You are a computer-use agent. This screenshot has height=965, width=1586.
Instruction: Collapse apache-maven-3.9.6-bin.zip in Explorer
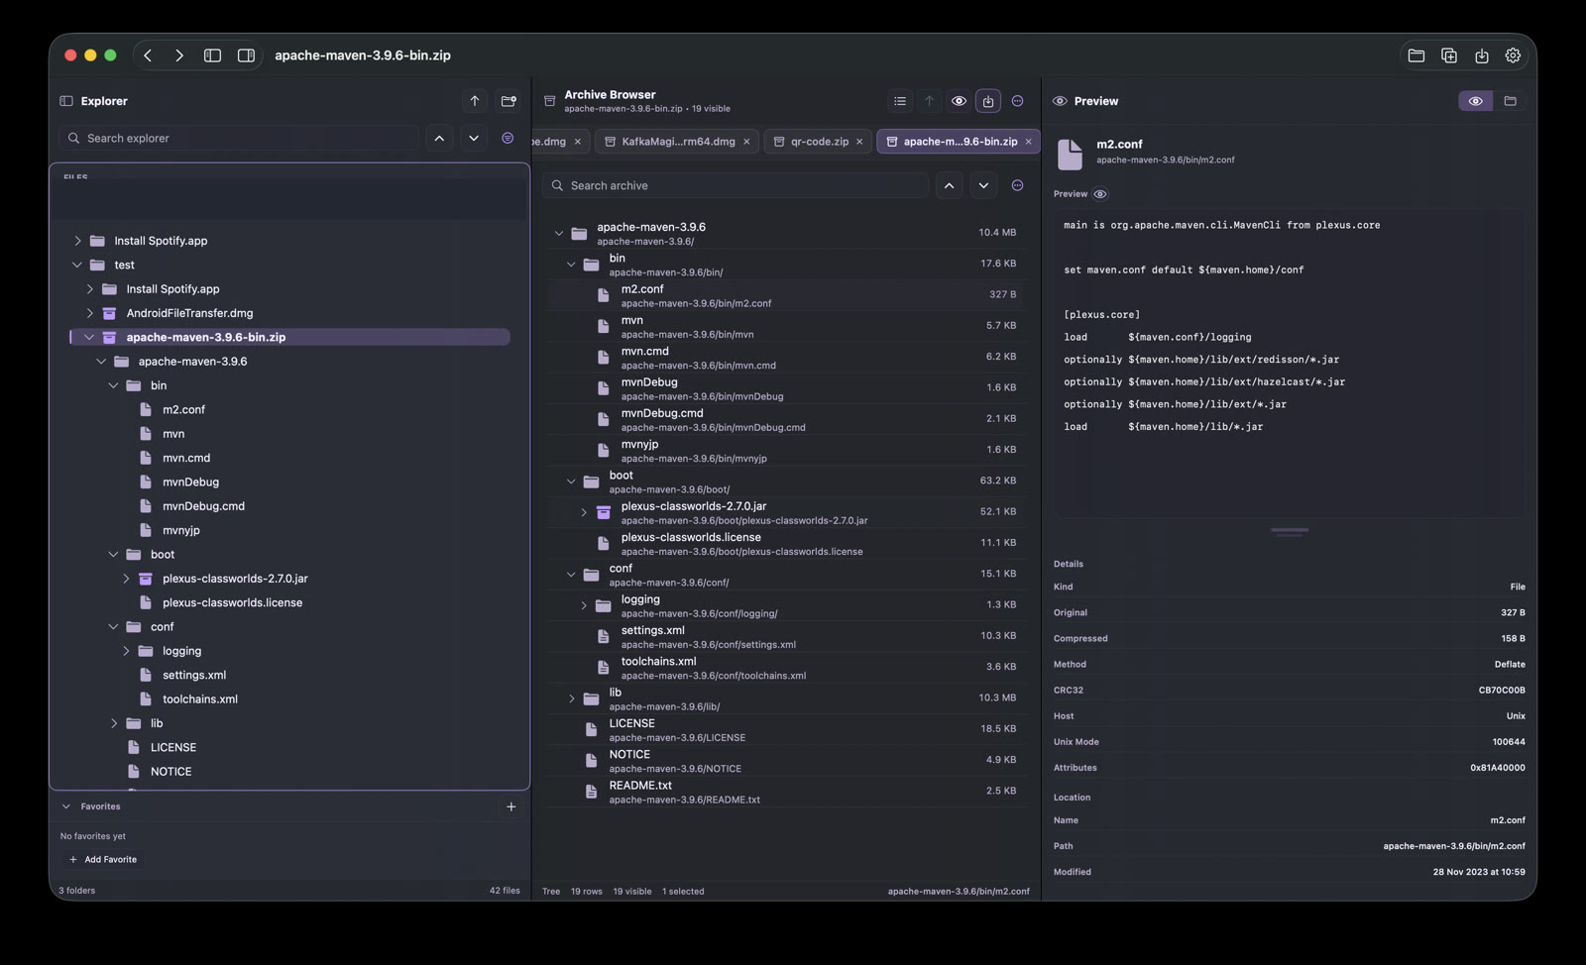(89, 337)
